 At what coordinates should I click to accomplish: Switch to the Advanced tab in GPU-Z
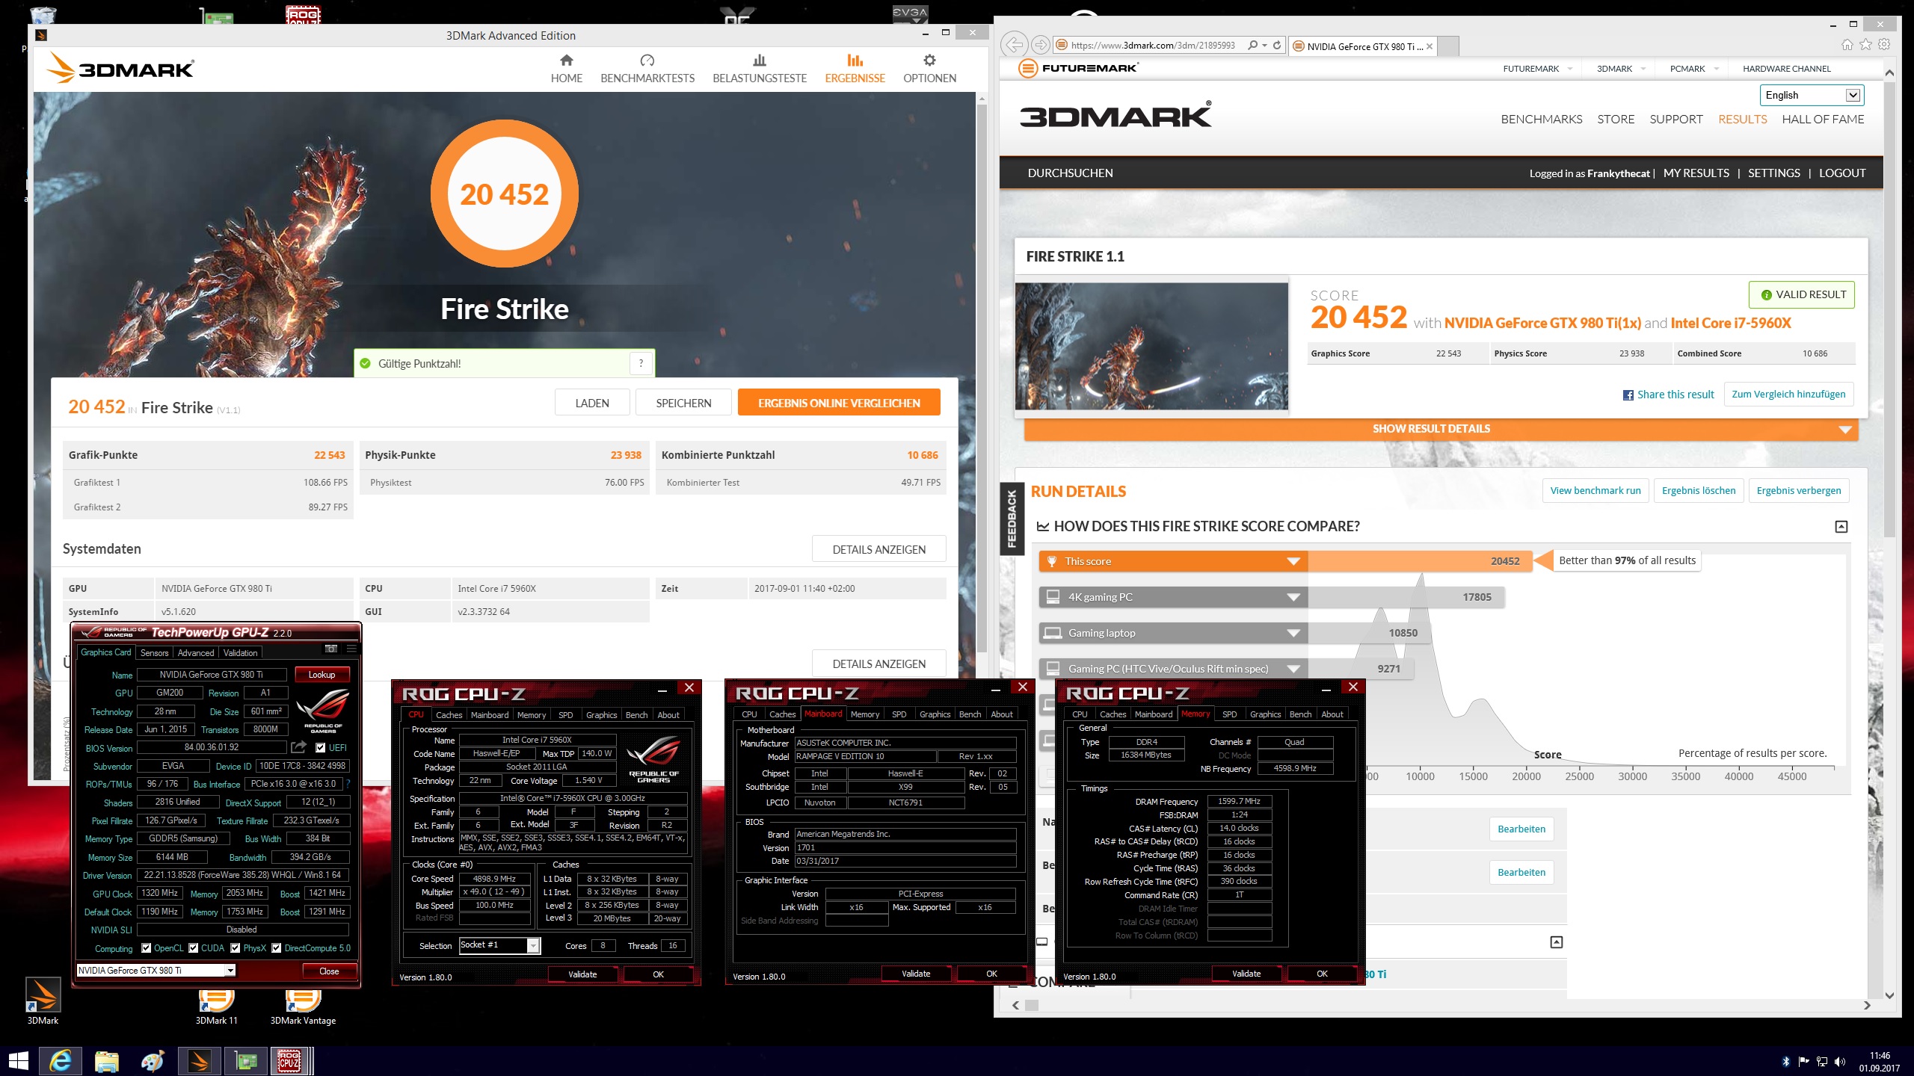pyautogui.click(x=196, y=653)
